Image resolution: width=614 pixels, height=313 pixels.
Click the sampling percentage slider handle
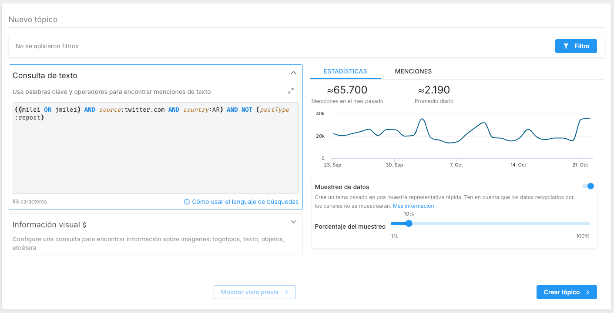point(409,223)
